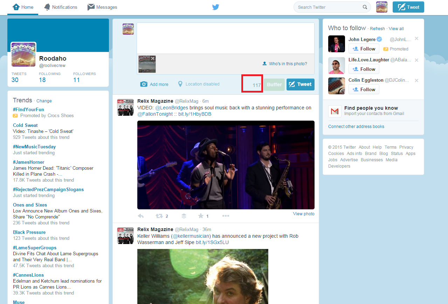Click the Buffer button

pos(274,85)
